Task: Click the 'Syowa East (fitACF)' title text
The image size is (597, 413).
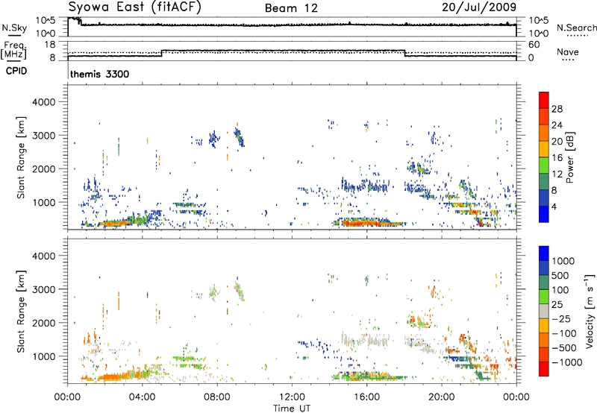Action: pyautogui.click(x=134, y=7)
